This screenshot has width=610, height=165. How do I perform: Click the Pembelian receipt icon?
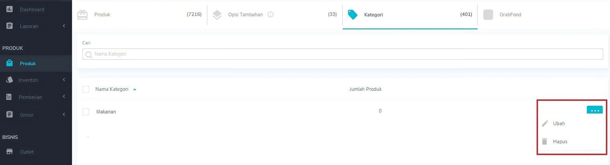click(9, 97)
